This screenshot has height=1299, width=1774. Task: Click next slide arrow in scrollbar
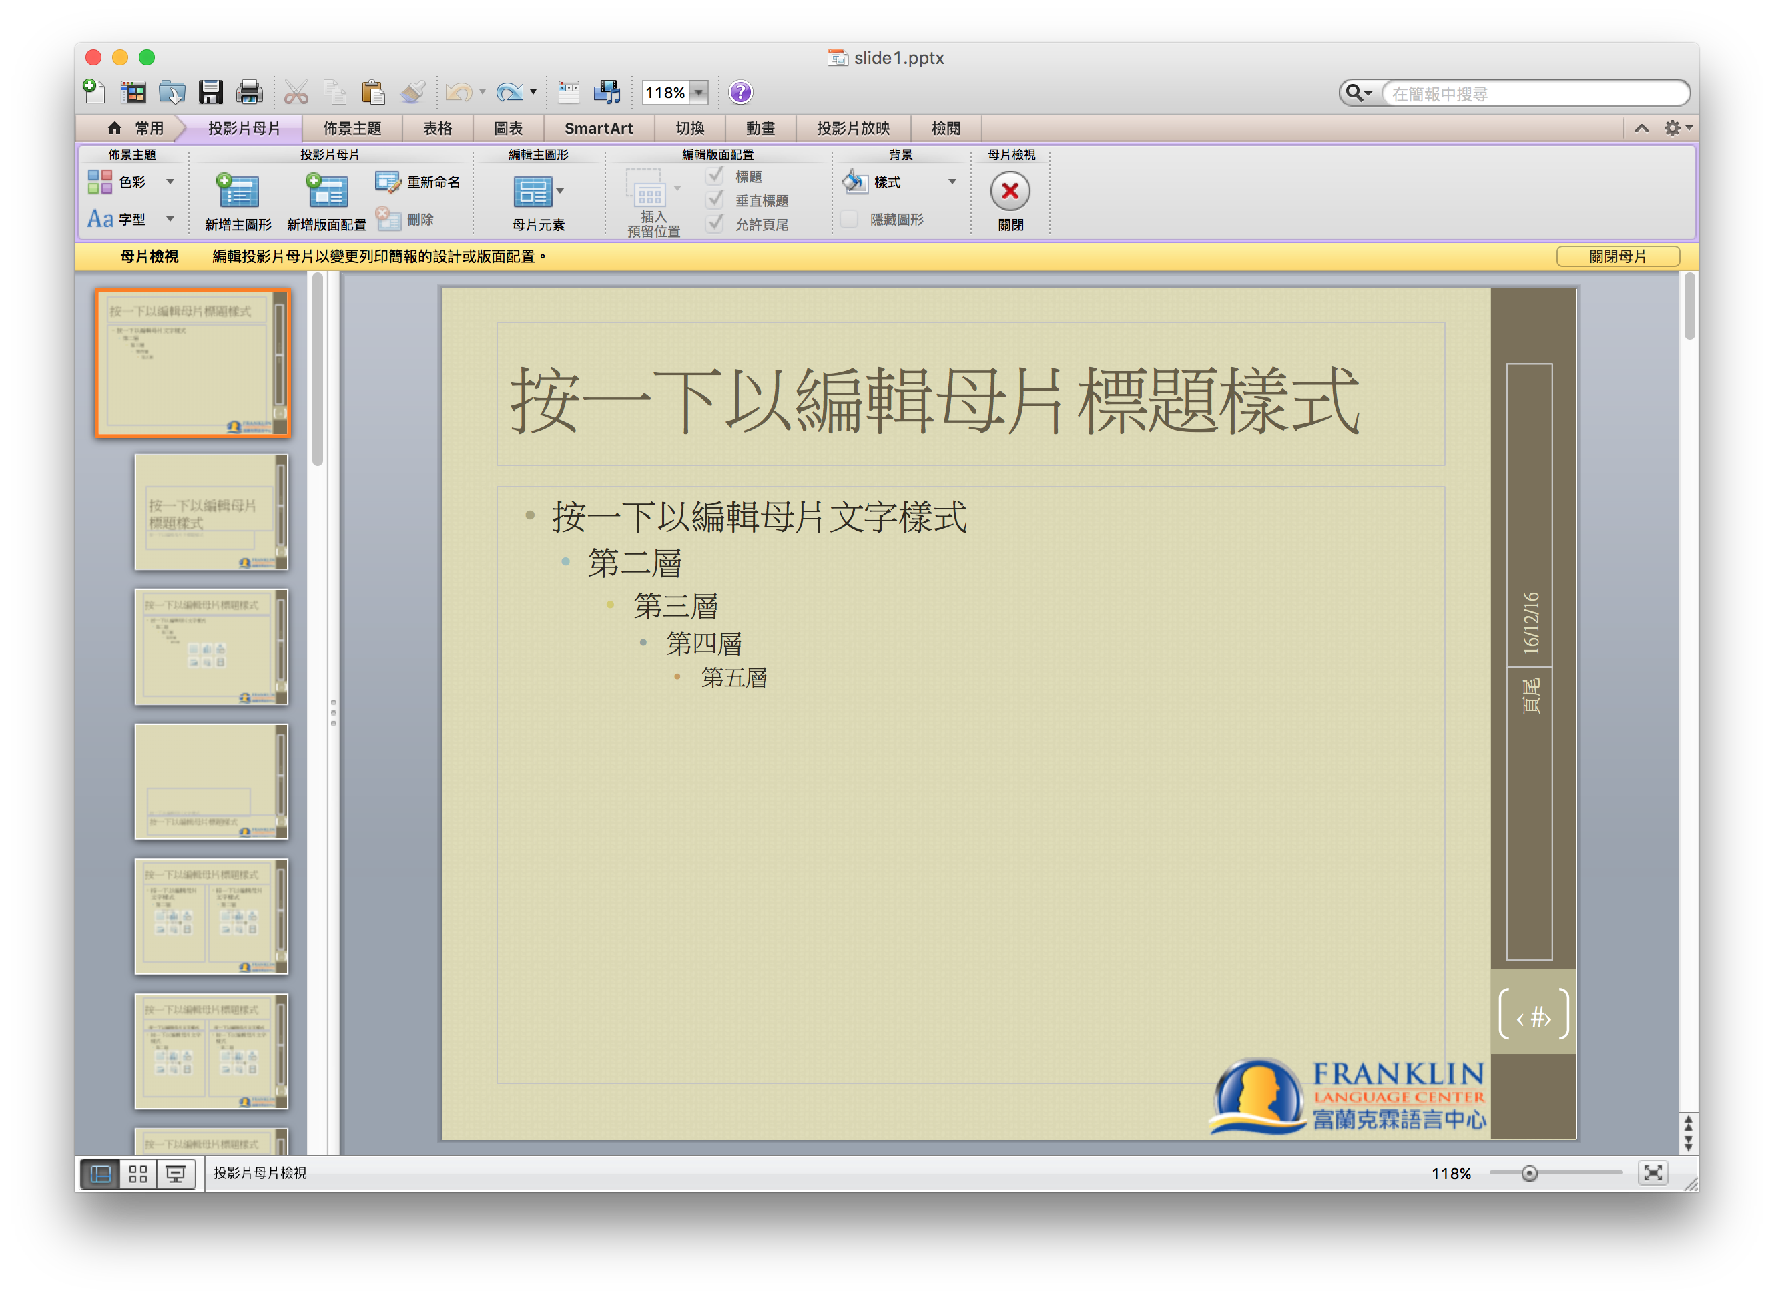click(x=1687, y=1144)
